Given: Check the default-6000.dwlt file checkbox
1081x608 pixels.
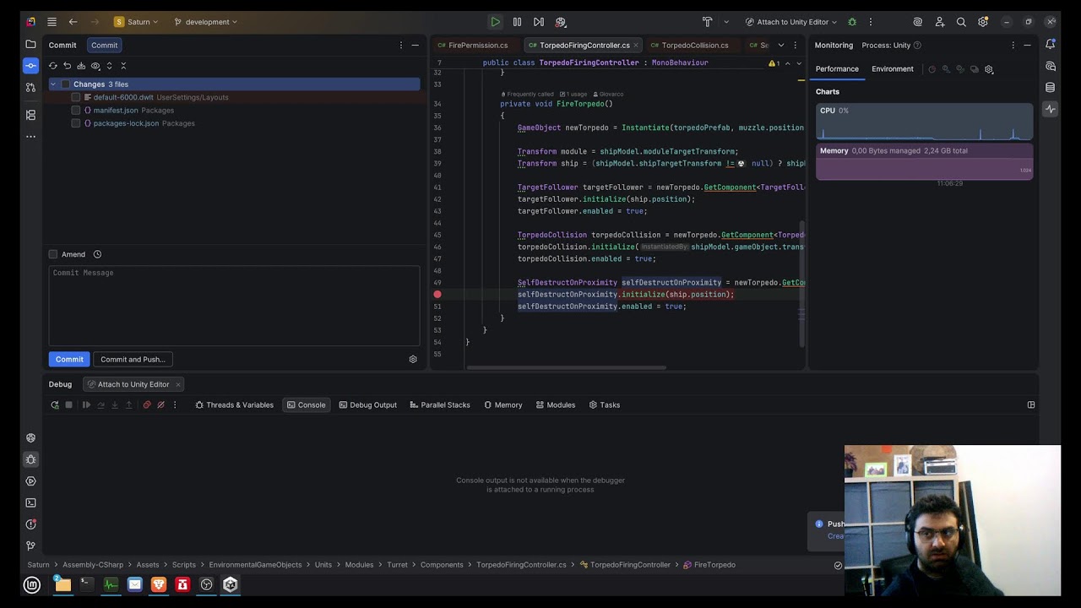Looking at the screenshot, I should point(76,97).
